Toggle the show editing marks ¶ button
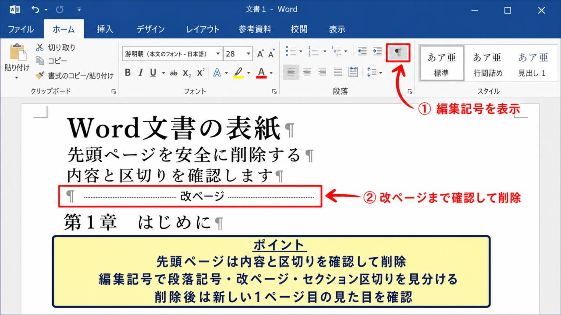 pyautogui.click(x=398, y=52)
